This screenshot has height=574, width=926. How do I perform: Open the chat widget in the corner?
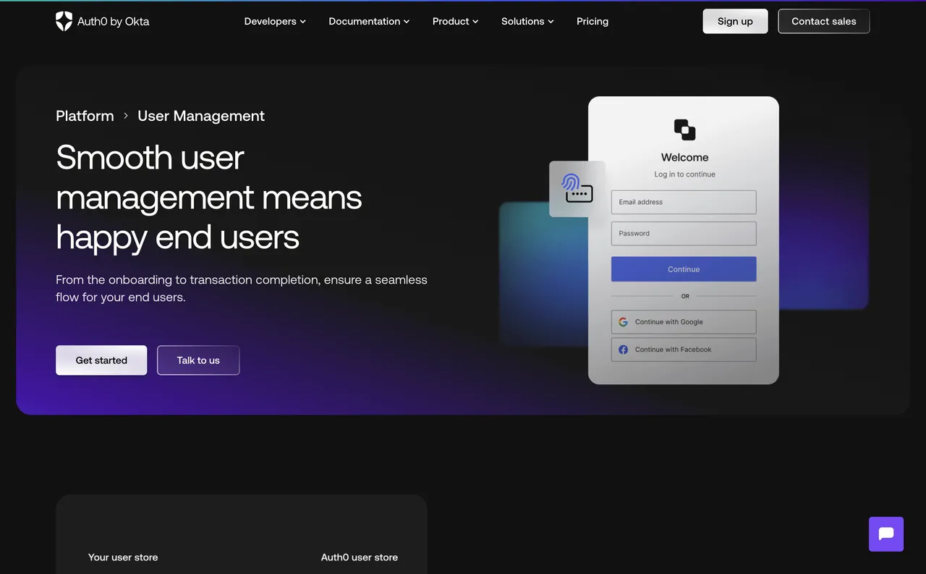pyautogui.click(x=885, y=533)
